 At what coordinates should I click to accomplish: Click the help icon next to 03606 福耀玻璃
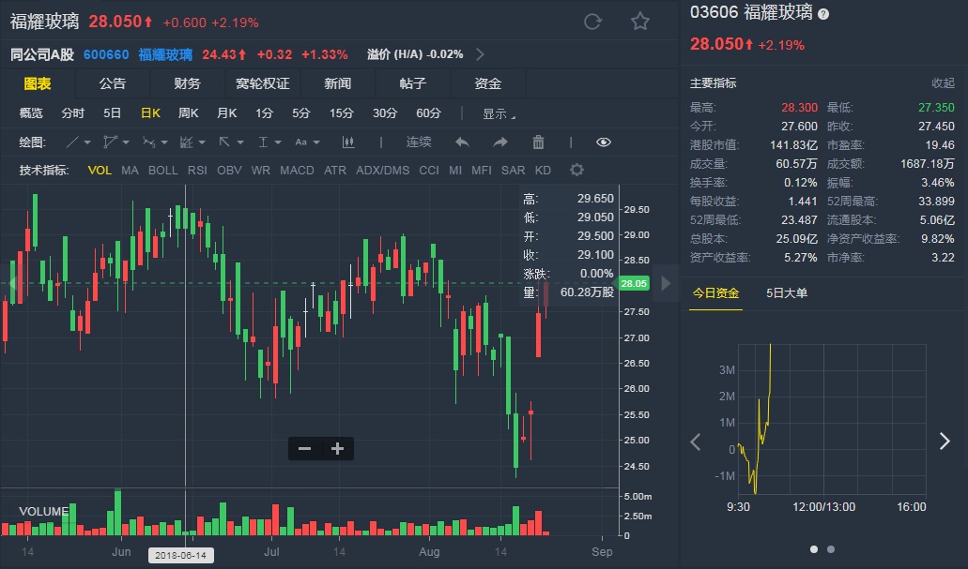coord(823,14)
